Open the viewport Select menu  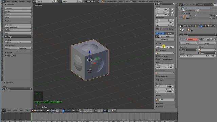pyautogui.click(x=15, y=111)
